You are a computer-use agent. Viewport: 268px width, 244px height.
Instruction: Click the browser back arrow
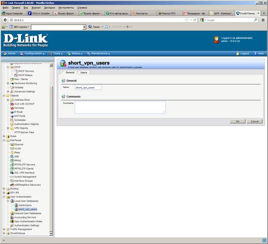[x=5, y=20]
